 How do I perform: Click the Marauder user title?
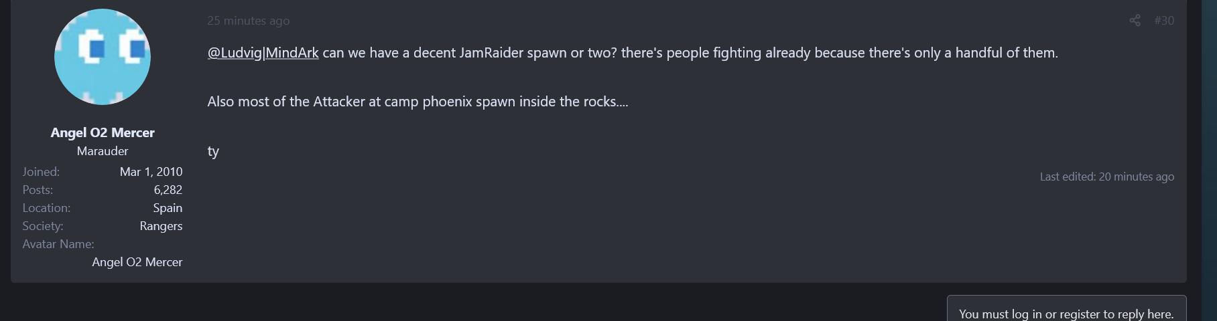tap(103, 151)
